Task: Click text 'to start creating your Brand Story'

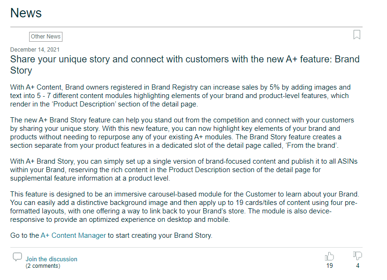Action: tap(160, 235)
